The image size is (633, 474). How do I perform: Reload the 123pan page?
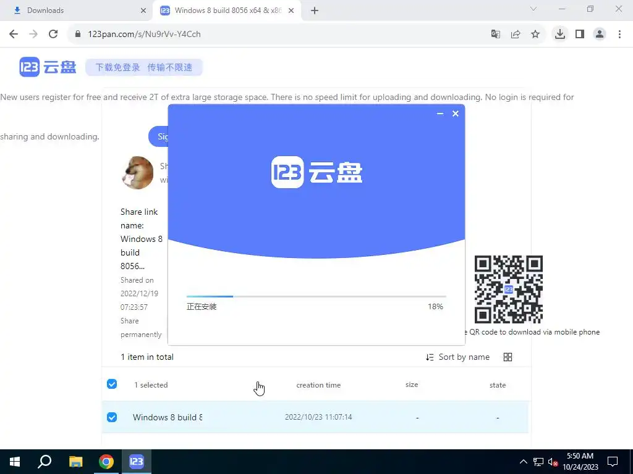coord(53,34)
